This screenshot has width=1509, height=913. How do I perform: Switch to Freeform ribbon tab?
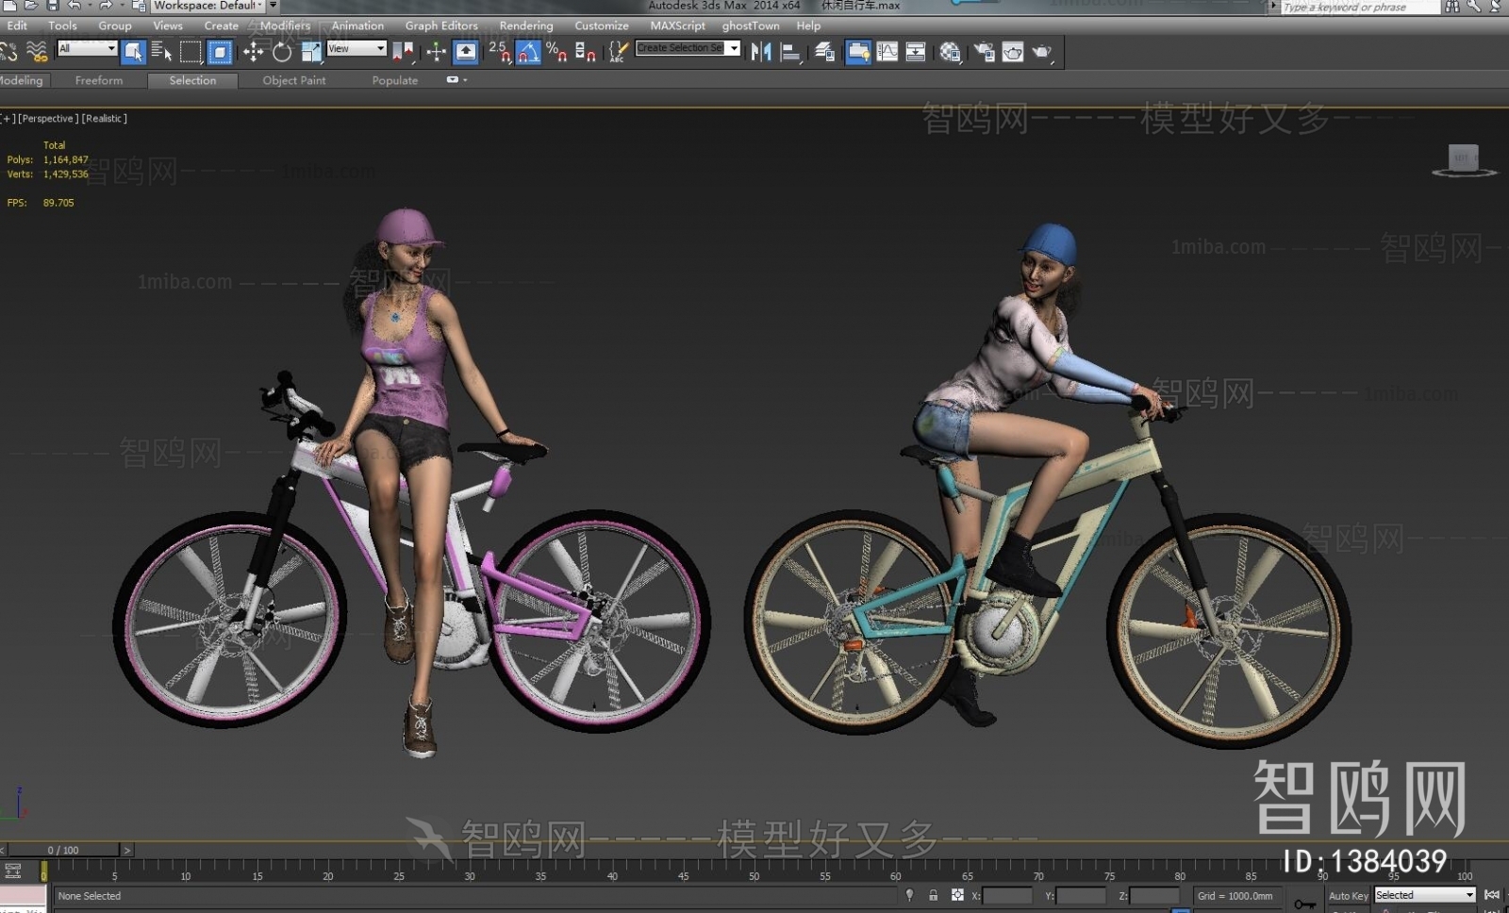click(99, 81)
